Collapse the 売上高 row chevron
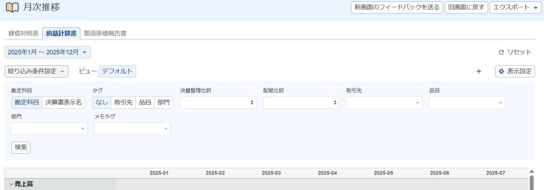 click(11, 184)
